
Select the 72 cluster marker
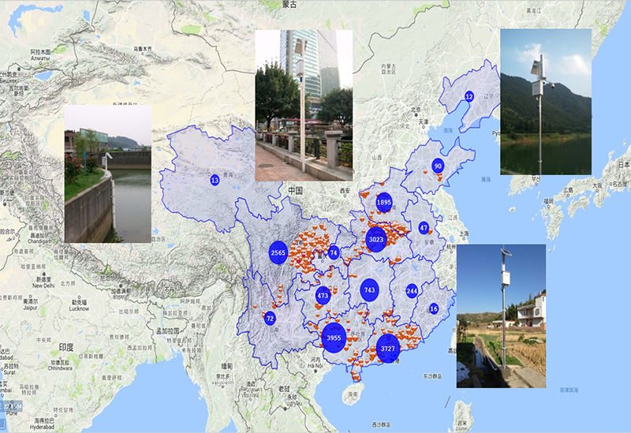(x=270, y=319)
